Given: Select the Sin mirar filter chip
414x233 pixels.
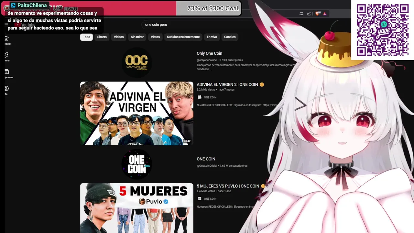Looking at the screenshot, I should 137,37.
